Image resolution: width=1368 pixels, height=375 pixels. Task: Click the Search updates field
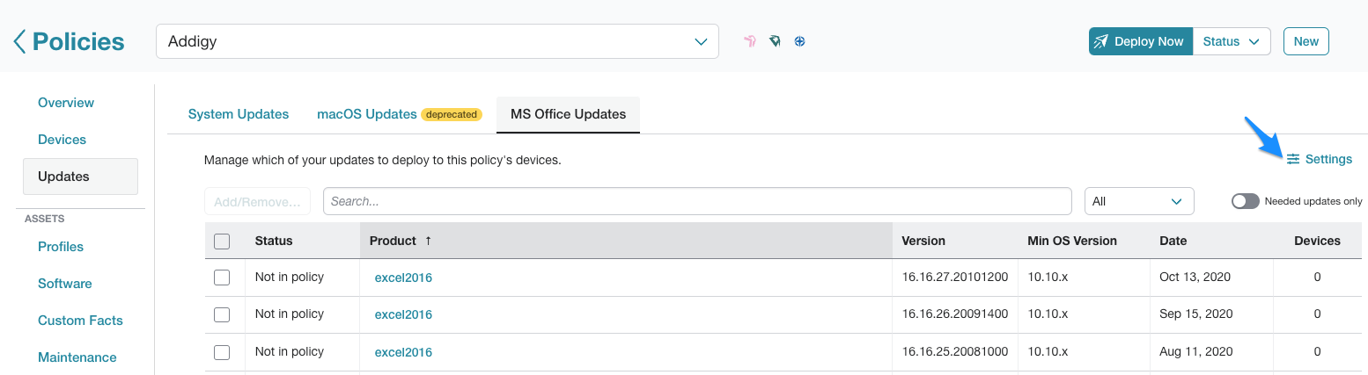coord(697,201)
